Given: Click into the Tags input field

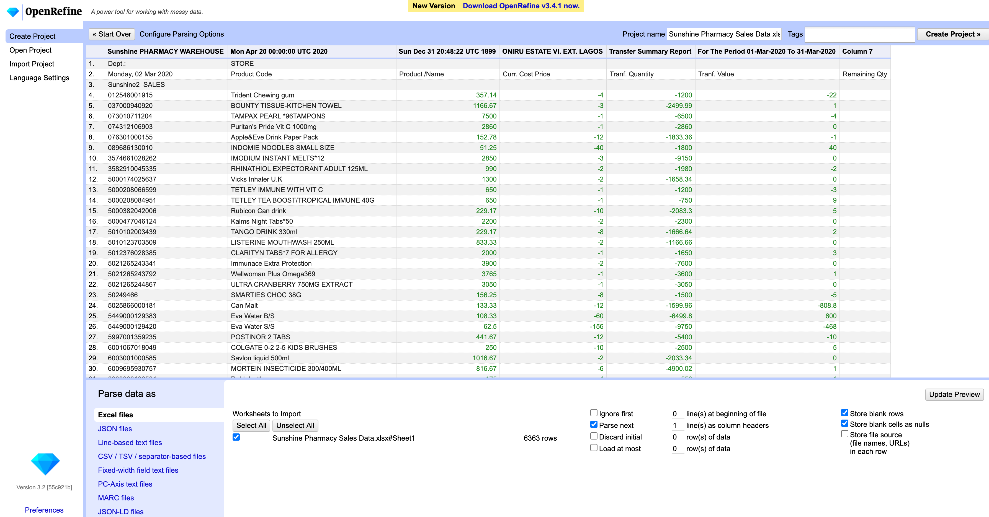Looking at the screenshot, I should pos(859,34).
